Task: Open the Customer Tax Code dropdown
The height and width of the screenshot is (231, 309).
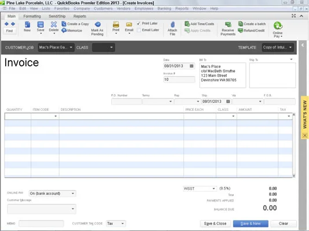Action: 123,223
